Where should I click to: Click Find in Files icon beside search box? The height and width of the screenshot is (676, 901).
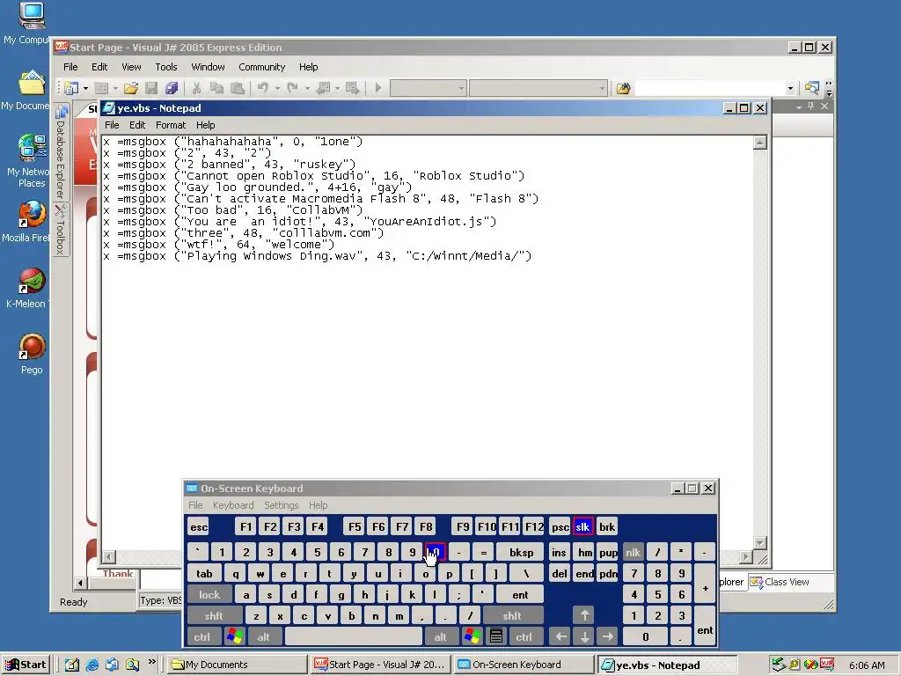(624, 88)
